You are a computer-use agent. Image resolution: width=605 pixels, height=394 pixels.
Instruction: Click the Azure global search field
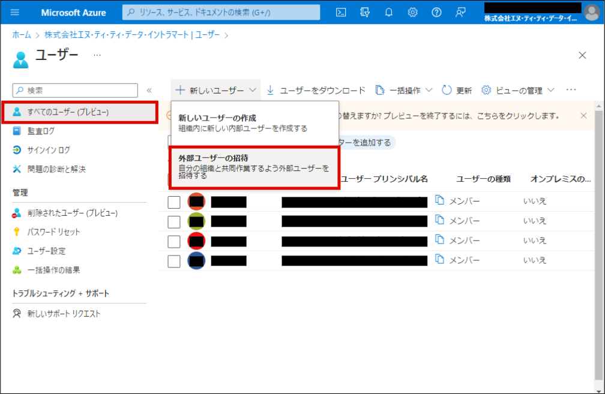(x=221, y=12)
